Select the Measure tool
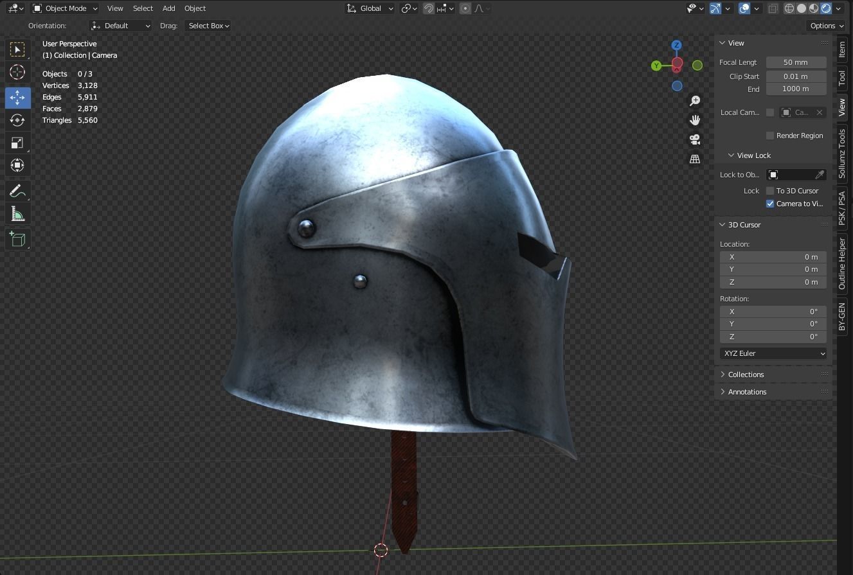The width and height of the screenshot is (853, 575). point(17,214)
